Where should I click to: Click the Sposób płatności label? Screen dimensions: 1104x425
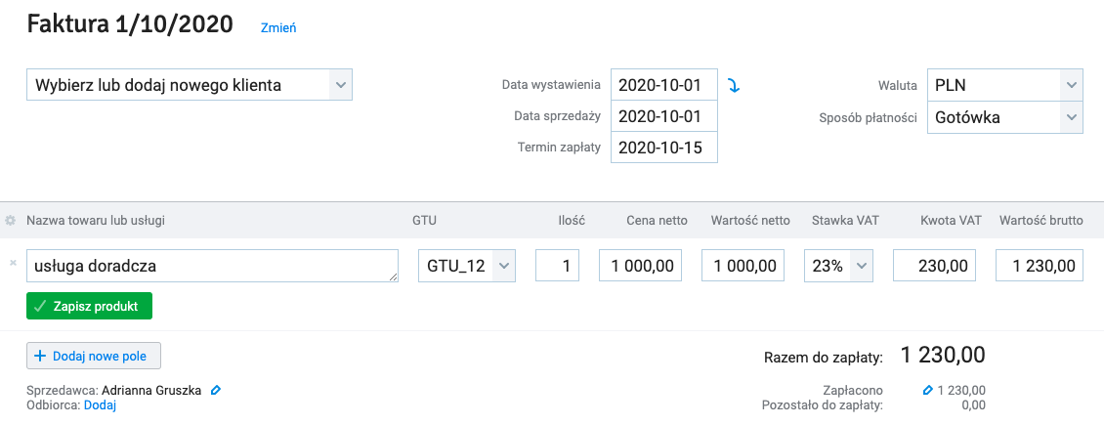pyautogui.click(x=869, y=117)
